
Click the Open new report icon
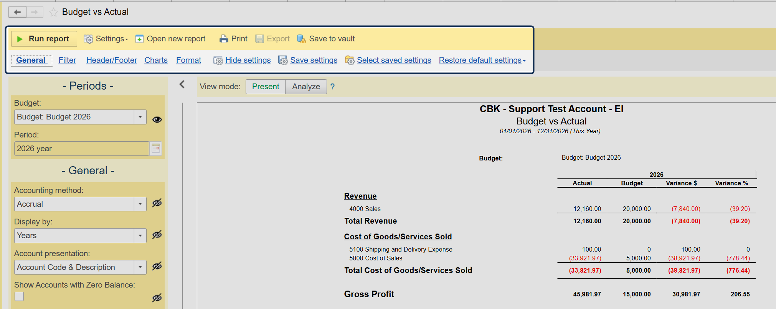pyautogui.click(x=139, y=39)
